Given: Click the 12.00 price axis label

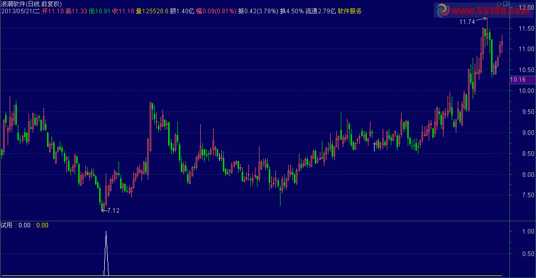Looking at the screenshot, I should (x=526, y=7).
